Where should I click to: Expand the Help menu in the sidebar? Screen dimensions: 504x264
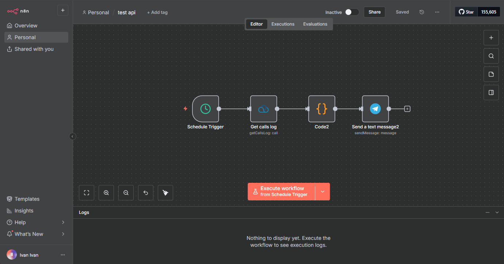[35, 222]
